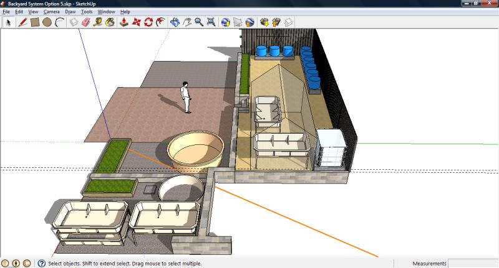Screen dimensions: 499x268
Task: Click the Measurements input box
Action: [x=473, y=263]
